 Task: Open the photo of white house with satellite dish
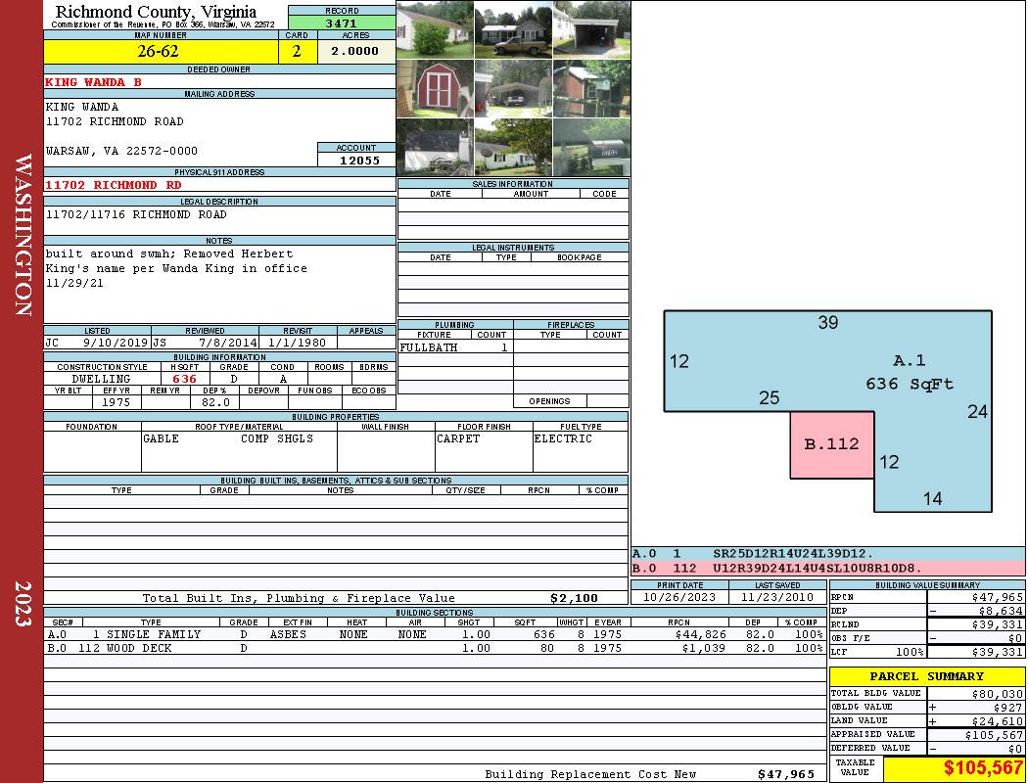coord(513,147)
